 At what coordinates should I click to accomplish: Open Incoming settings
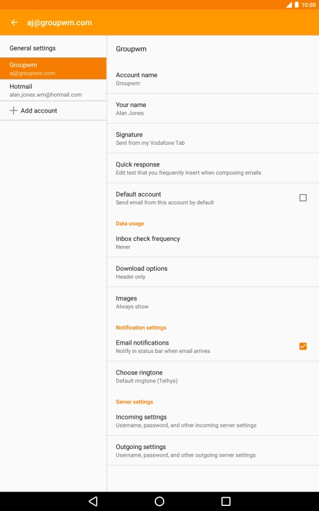[x=213, y=421]
